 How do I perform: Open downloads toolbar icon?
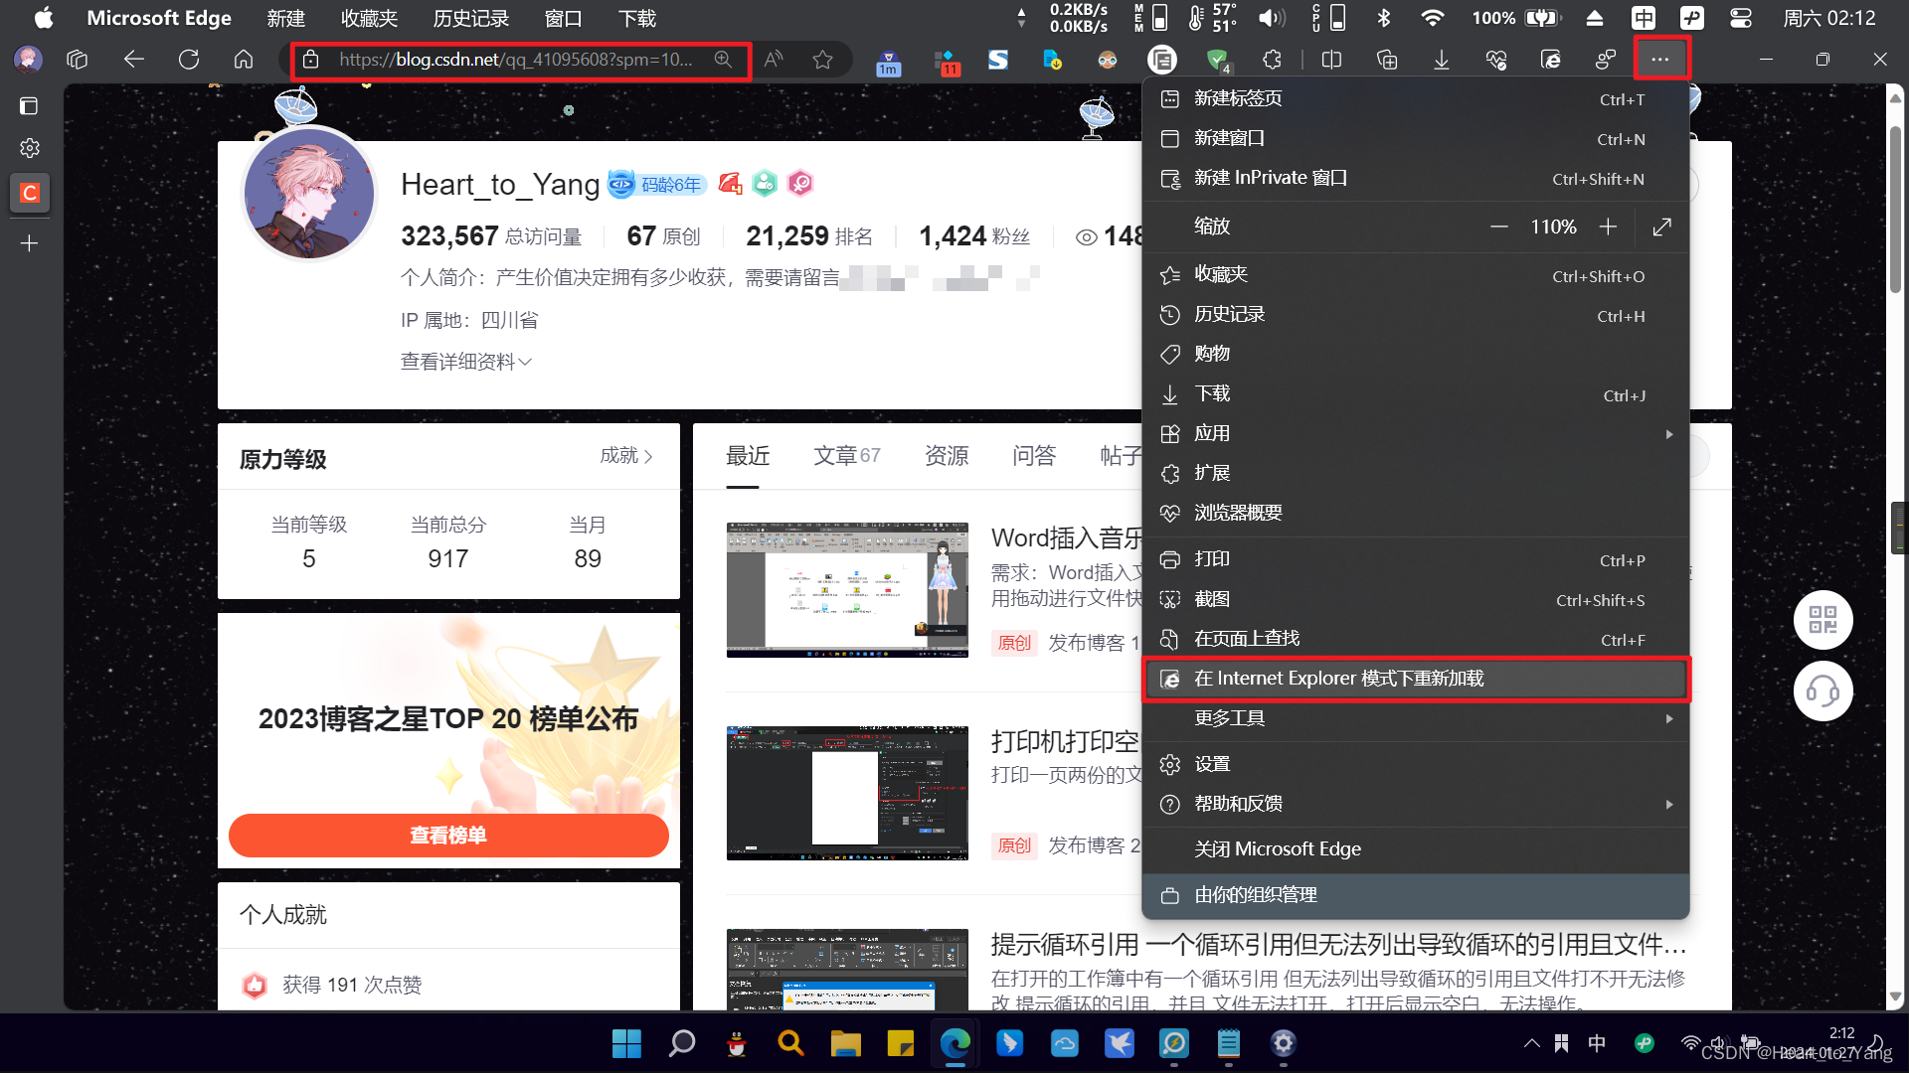click(1441, 60)
